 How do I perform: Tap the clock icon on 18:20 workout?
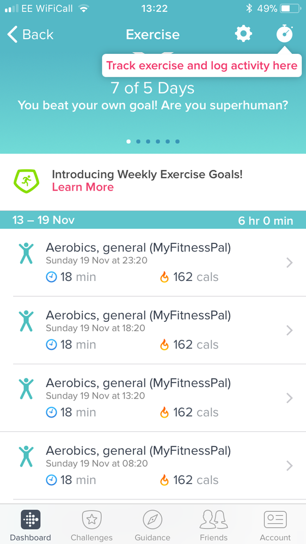(x=51, y=345)
